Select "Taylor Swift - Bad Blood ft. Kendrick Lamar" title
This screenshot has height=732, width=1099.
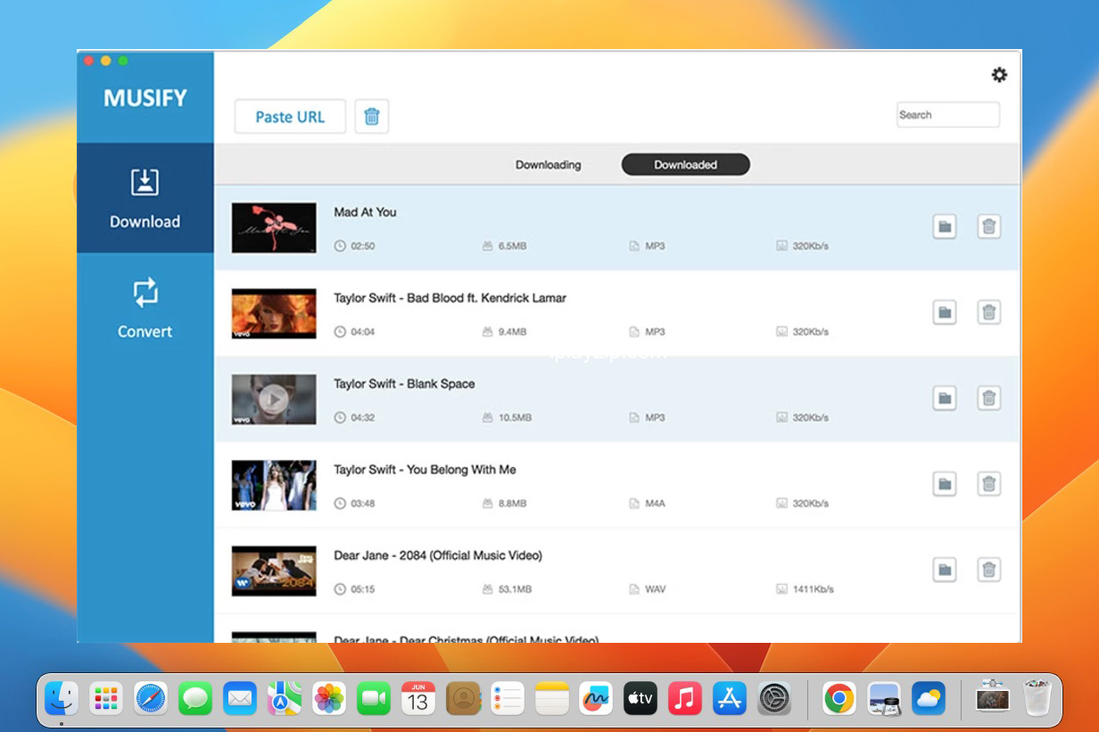450,298
